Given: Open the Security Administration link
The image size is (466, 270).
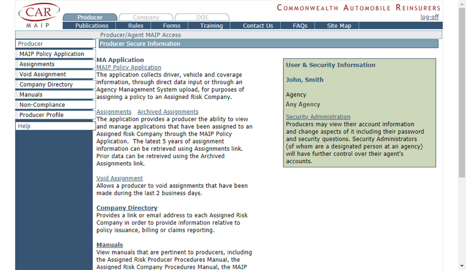Looking at the screenshot, I should tap(318, 117).
